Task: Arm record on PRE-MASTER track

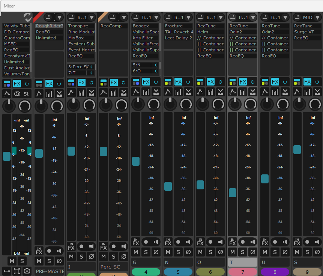Action: click(x=49, y=251)
